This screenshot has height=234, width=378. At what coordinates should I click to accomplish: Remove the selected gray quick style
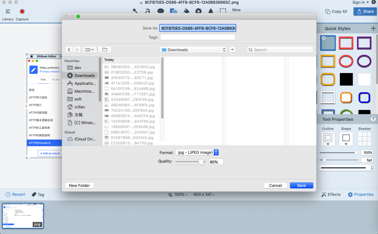323,38
